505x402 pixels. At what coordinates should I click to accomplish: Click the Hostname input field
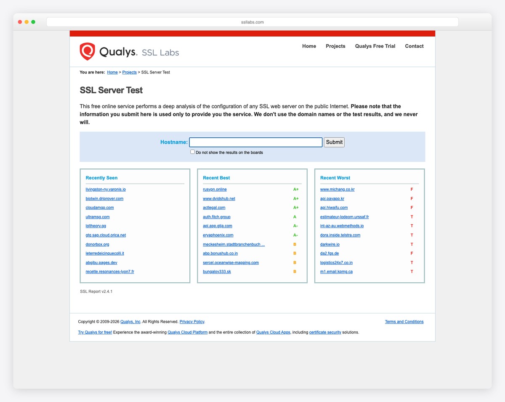[255, 142]
